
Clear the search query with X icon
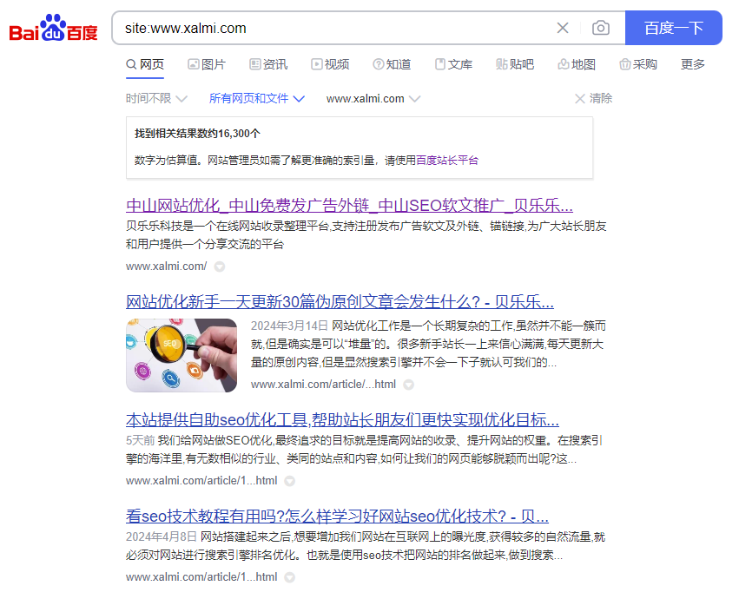pos(562,29)
